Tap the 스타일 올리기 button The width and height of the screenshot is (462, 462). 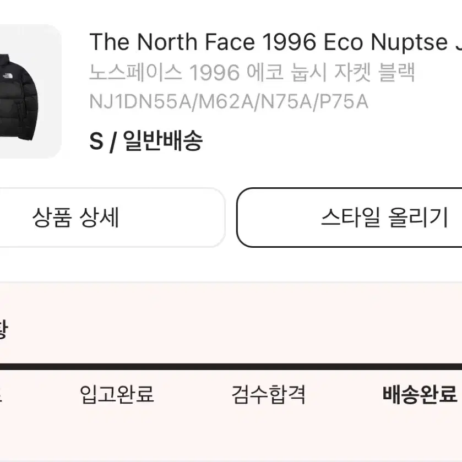[x=350, y=218]
